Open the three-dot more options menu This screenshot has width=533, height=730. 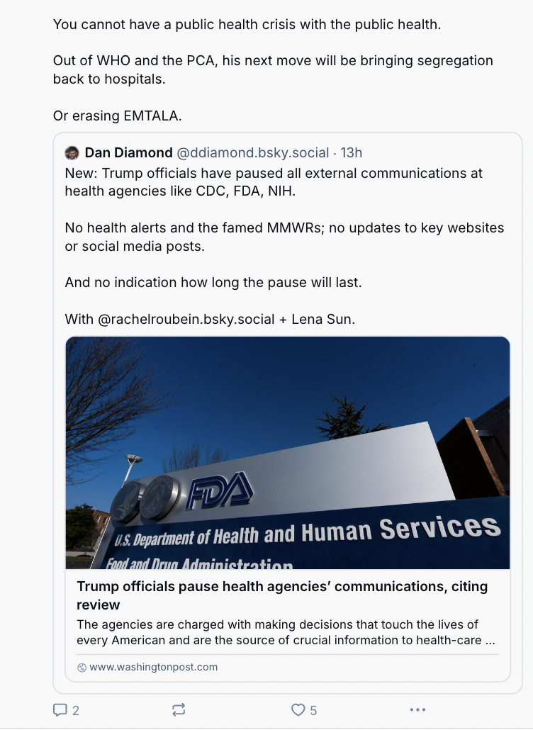tap(417, 709)
